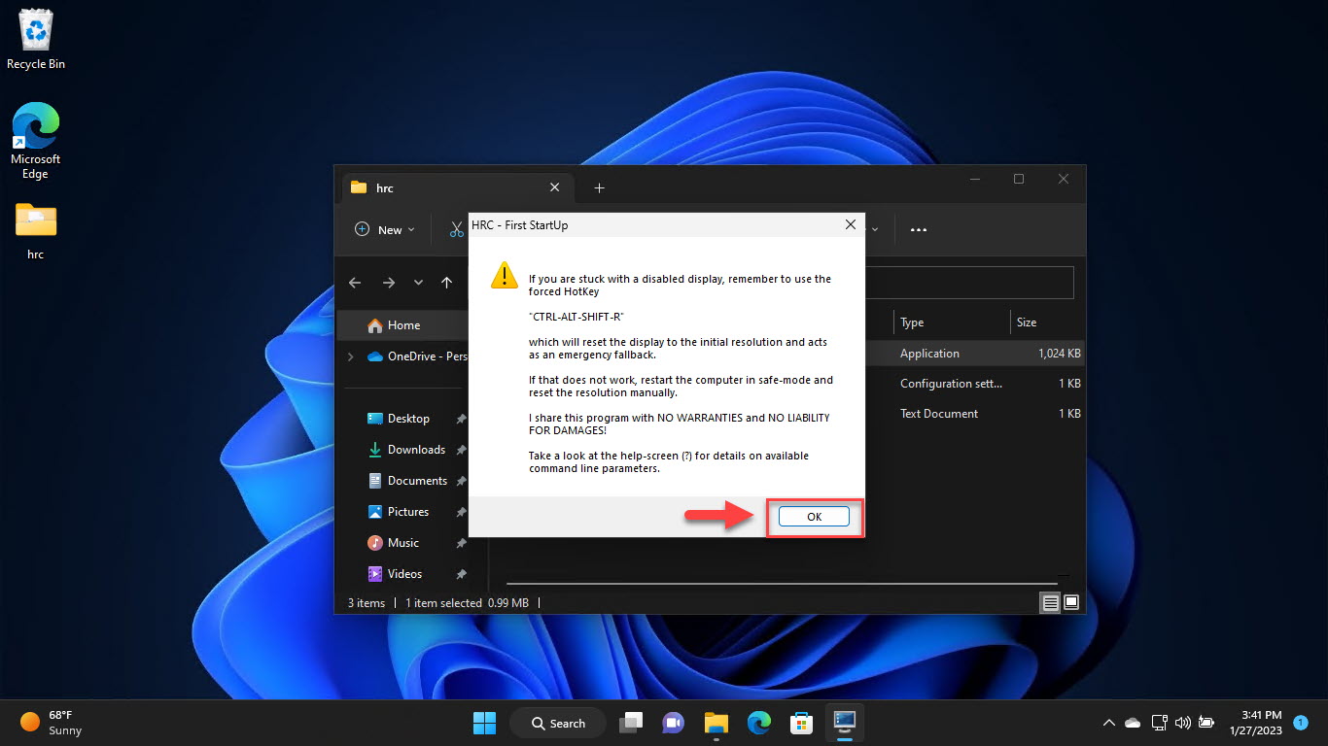Open Microsoft Edge from the taskbar
The height and width of the screenshot is (746, 1328).
click(x=759, y=723)
